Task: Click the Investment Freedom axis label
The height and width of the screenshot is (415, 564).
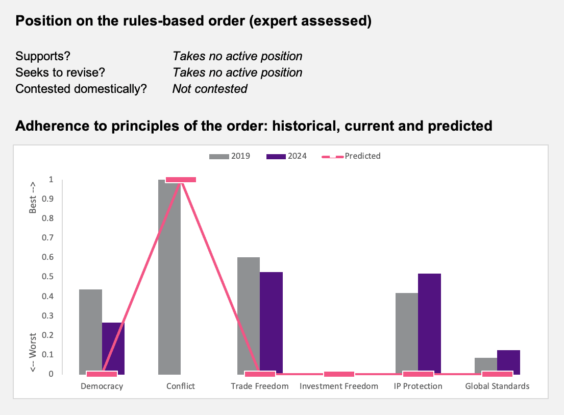Action: tap(339, 386)
